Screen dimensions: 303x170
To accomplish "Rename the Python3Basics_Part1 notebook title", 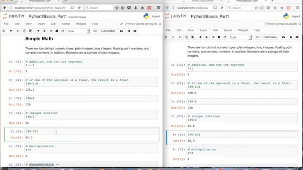I will pos(210,17).
